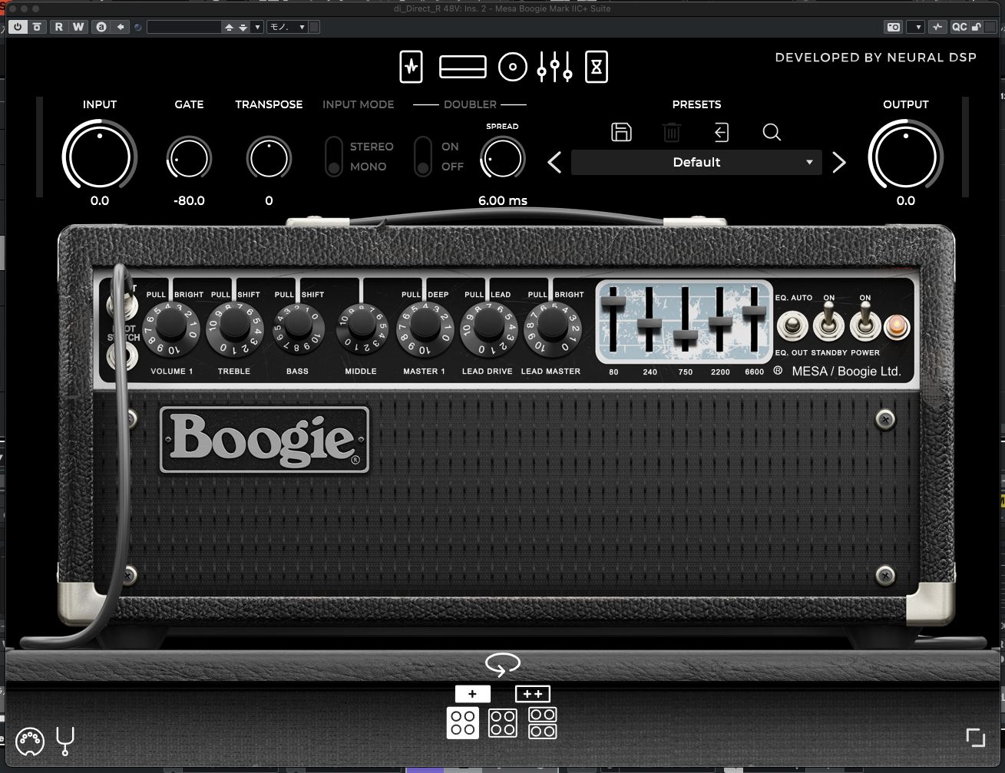Click the circled 'a' automation icon
The height and width of the screenshot is (773, 1005).
coord(101,27)
